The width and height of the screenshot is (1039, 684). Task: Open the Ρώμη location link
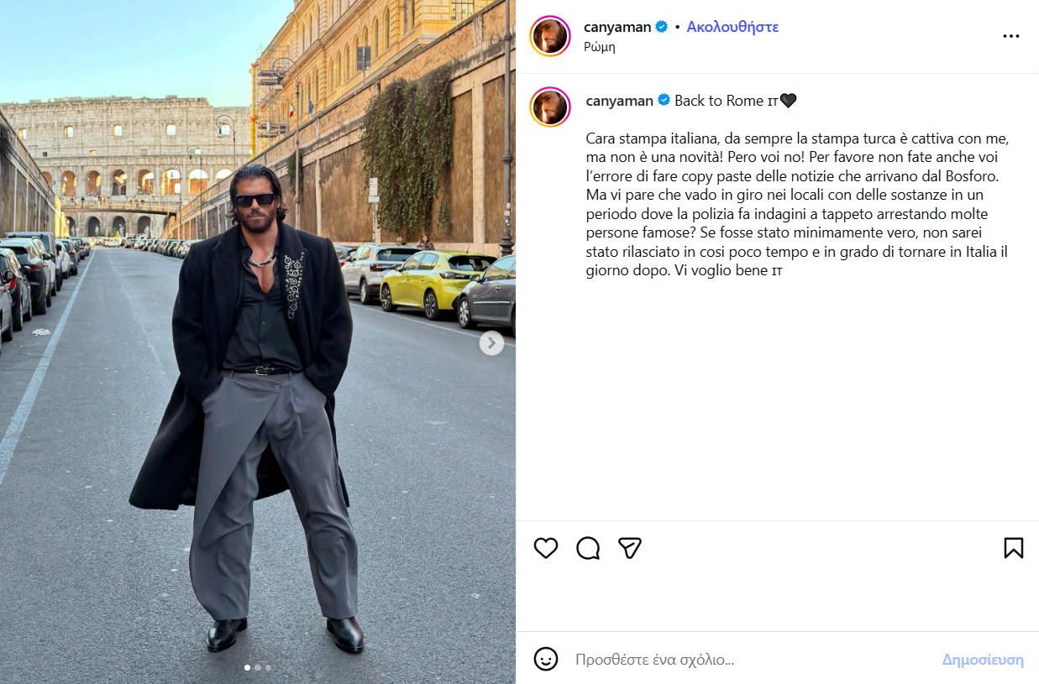click(x=600, y=47)
